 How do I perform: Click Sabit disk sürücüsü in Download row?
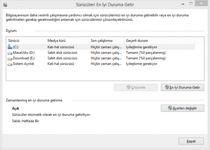point(62,58)
